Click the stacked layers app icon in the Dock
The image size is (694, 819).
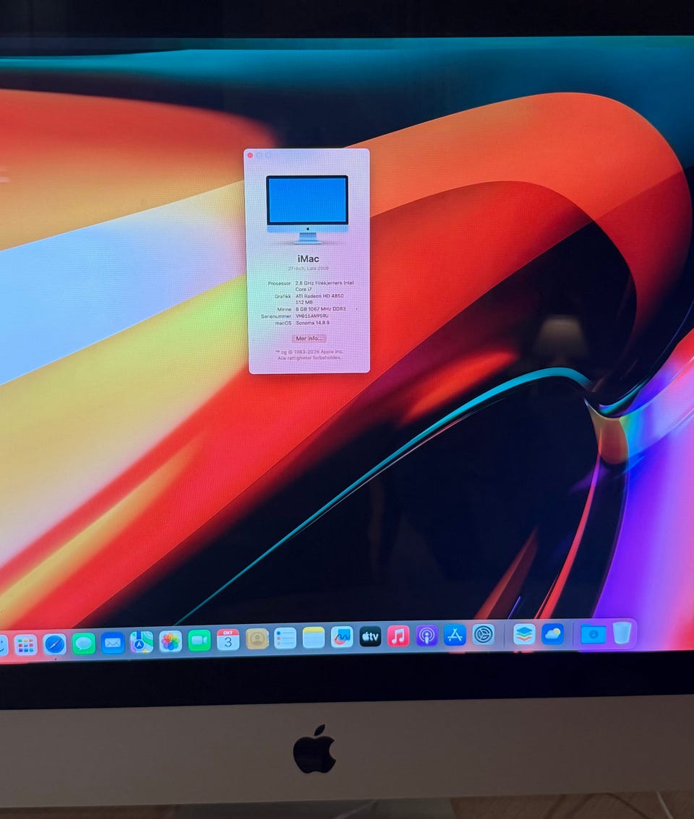pos(524,634)
